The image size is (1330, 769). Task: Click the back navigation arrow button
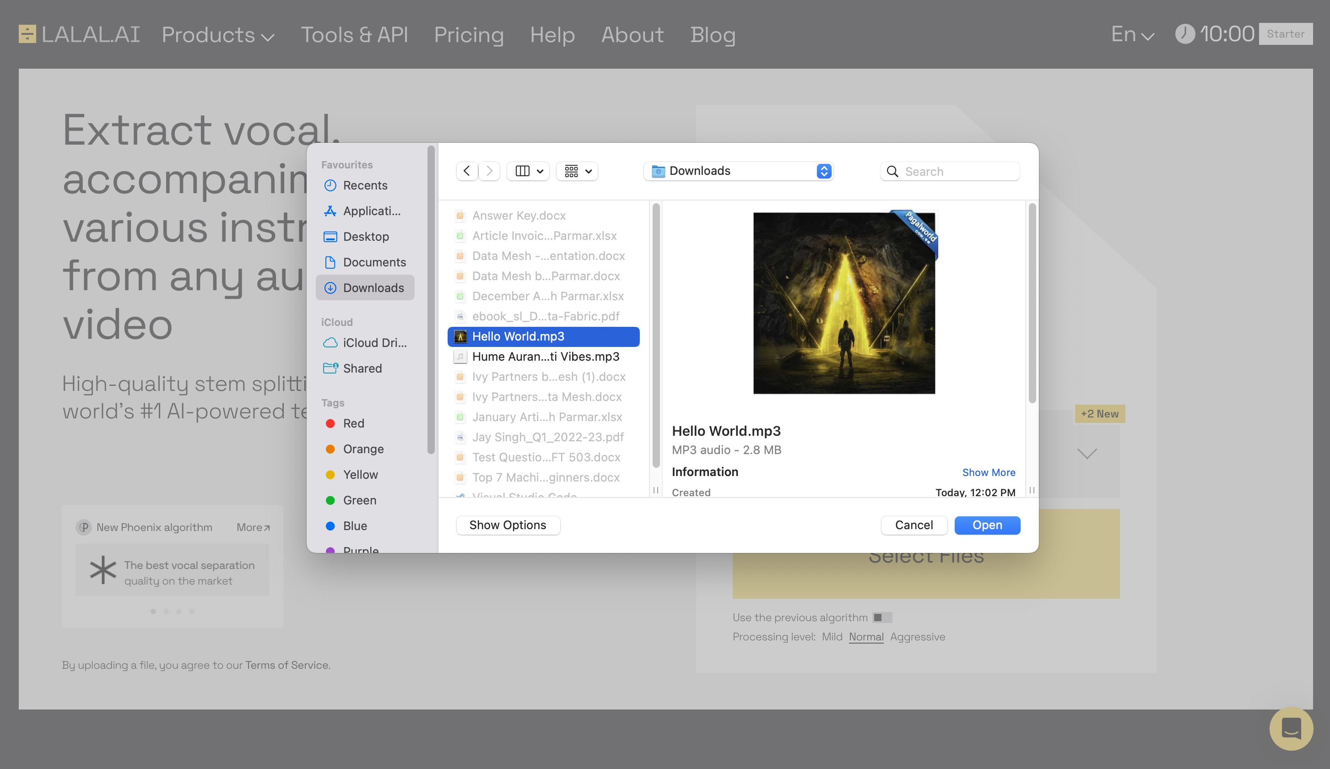467,171
